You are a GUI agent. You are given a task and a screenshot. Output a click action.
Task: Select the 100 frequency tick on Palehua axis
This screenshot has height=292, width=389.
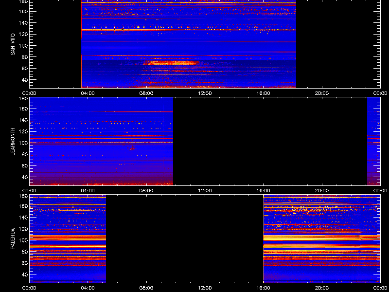pyautogui.click(x=24, y=240)
